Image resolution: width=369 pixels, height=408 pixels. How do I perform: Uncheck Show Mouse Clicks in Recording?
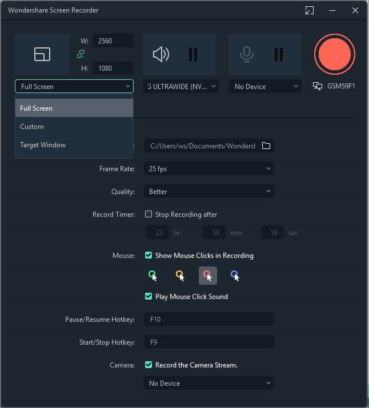tap(149, 255)
